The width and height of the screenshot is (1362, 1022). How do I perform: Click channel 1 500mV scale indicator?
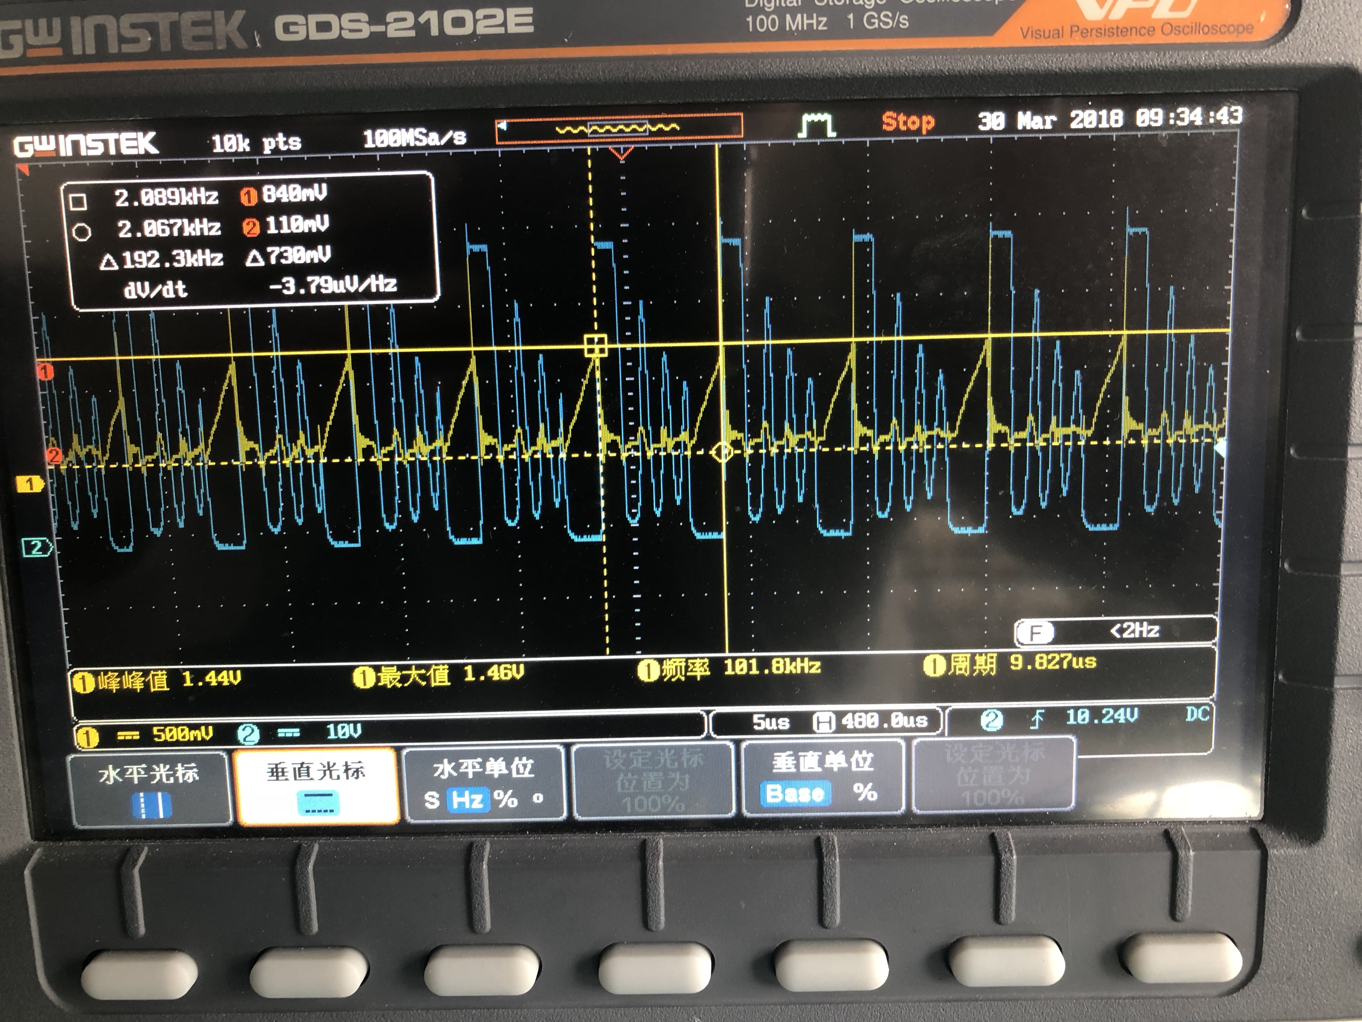coord(182,734)
